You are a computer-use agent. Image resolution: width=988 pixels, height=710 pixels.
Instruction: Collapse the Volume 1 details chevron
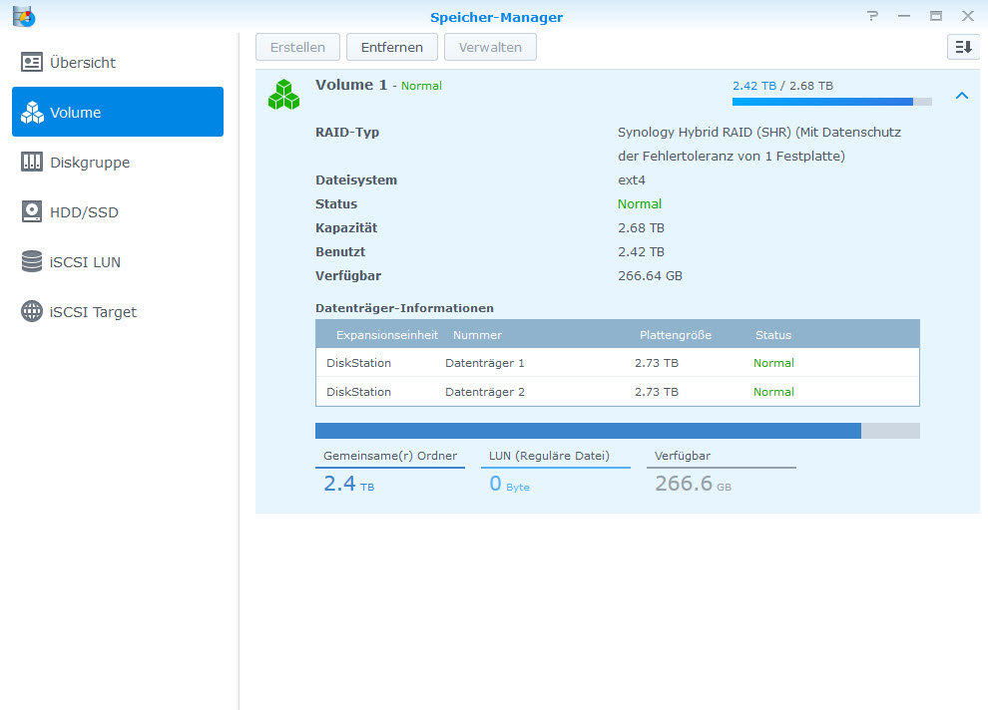click(961, 95)
